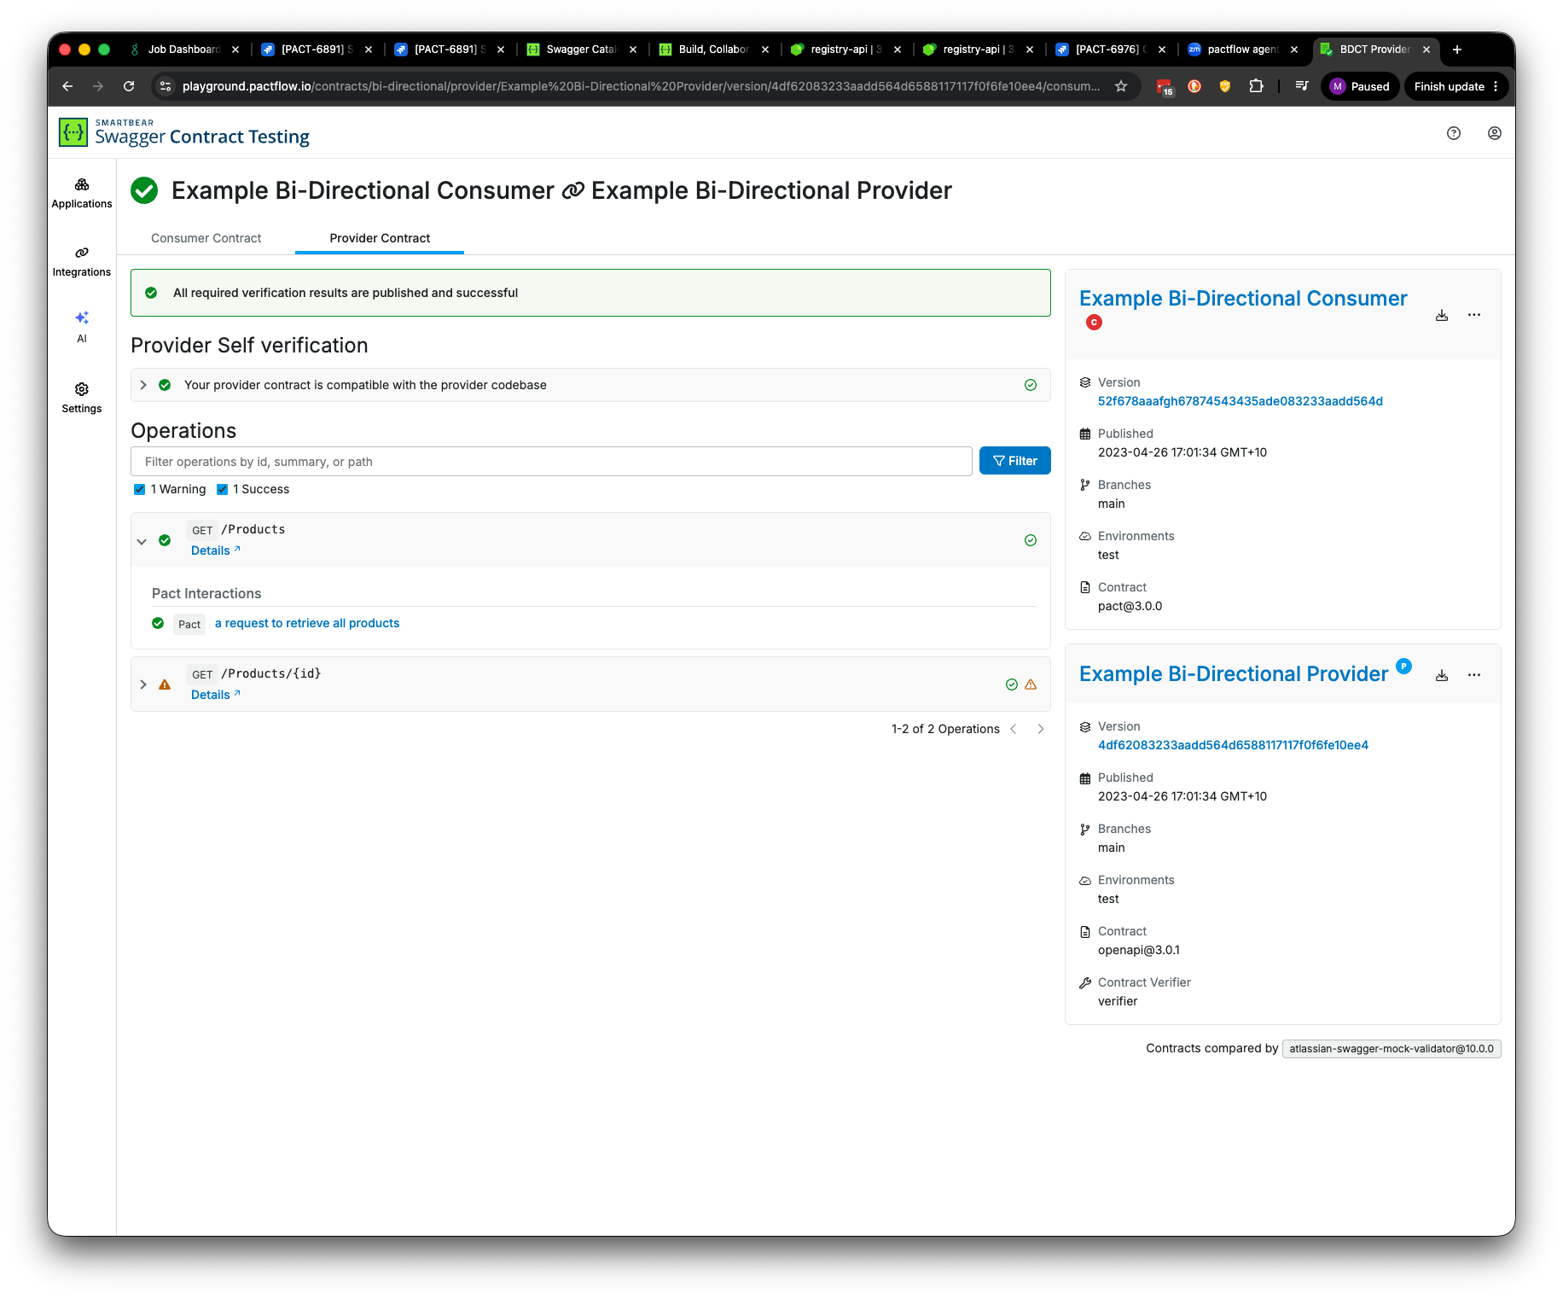Open the Consumer card more options menu

(x=1474, y=315)
